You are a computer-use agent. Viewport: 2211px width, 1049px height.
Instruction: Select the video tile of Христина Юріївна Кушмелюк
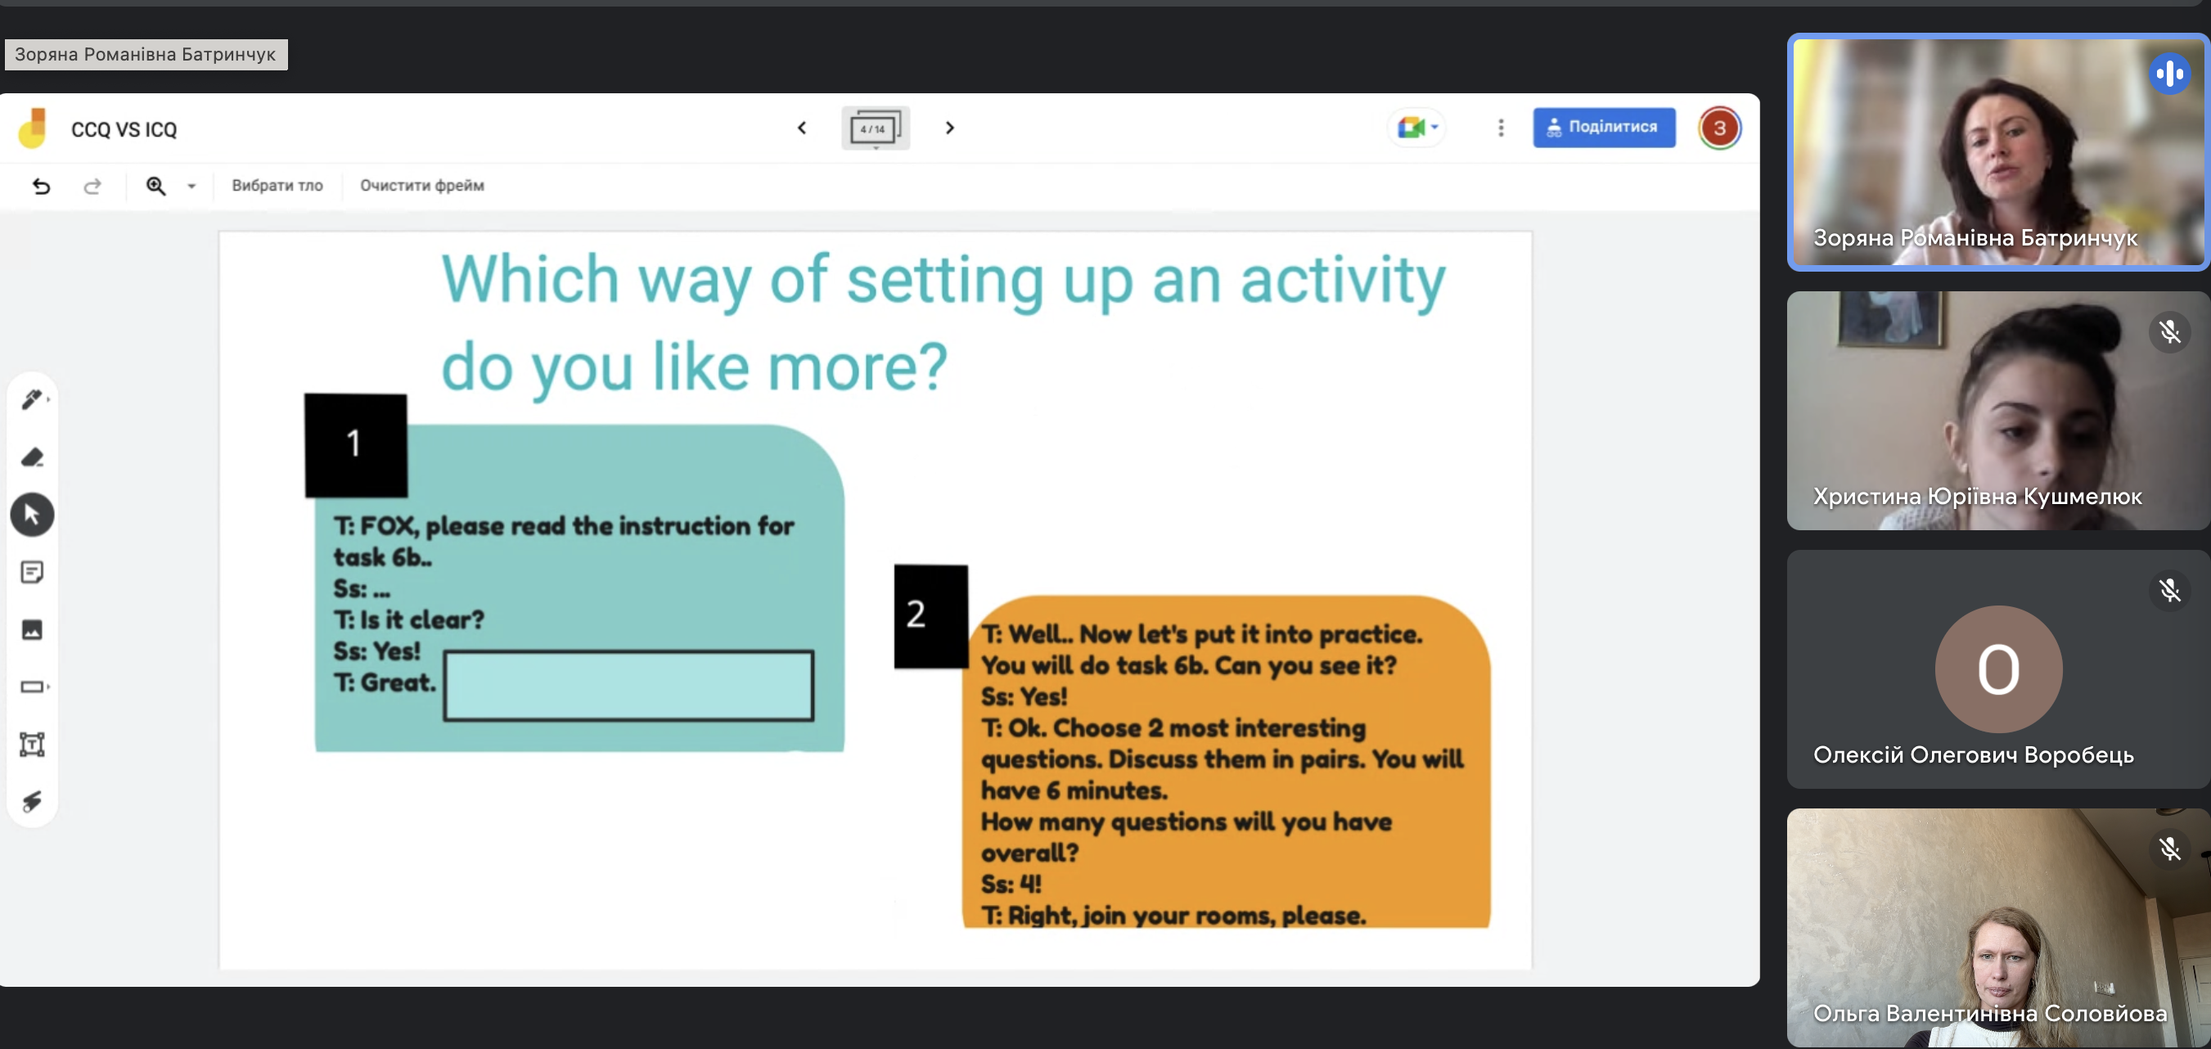(x=1997, y=410)
